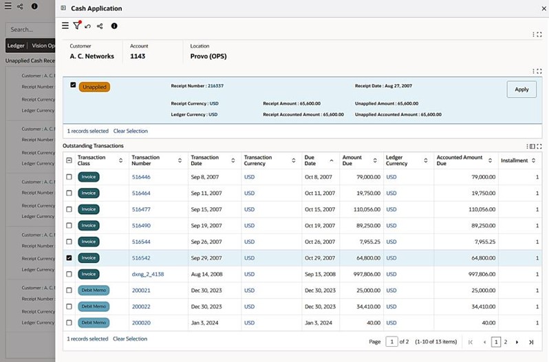The image size is (549, 362).
Task: Select checkbox for invoice 516490
Action: click(x=69, y=226)
